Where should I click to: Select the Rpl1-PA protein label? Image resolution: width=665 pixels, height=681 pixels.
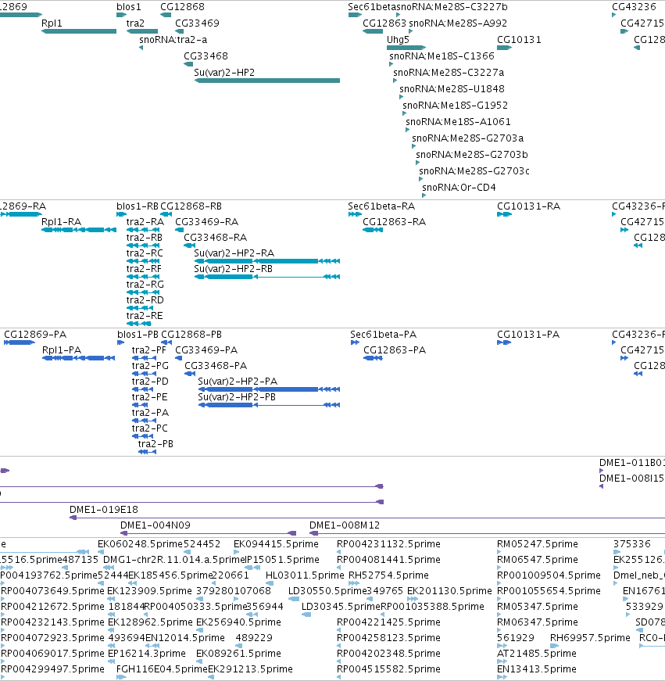click(62, 350)
